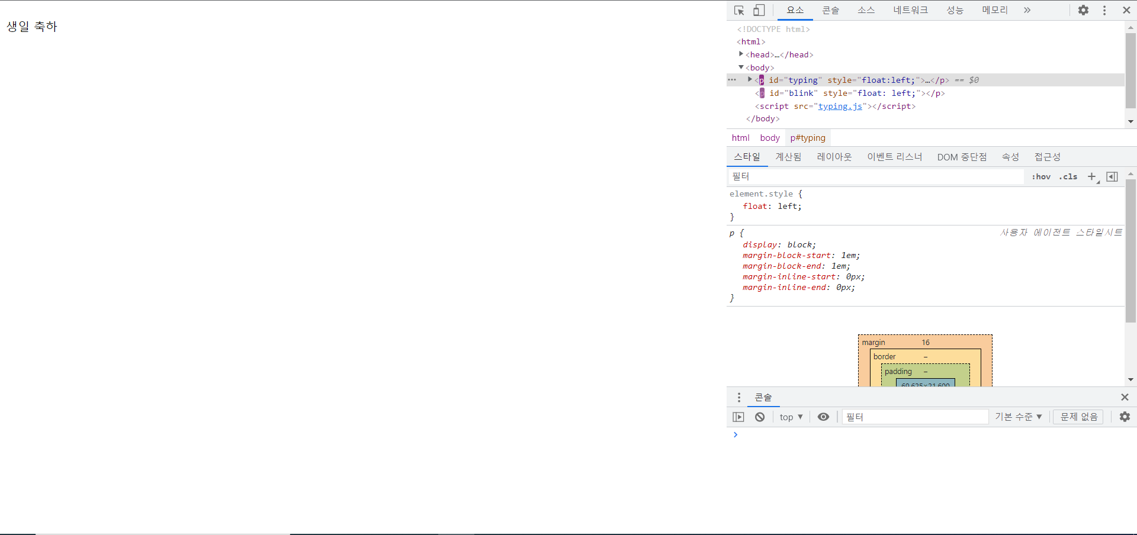Viewport: 1137px width, 535px height.
Task: Toggle the computed styles sidebar icon
Action: pos(1112,176)
